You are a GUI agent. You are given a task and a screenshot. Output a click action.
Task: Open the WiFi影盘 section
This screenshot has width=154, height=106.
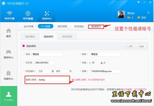(x=28, y=15)
